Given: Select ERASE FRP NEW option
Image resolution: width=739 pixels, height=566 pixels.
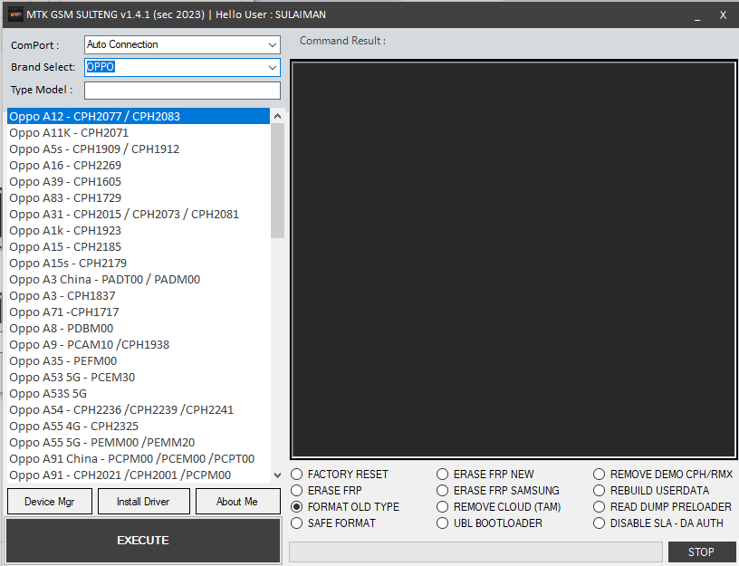Looking at the screenshot, I should 442,474.
